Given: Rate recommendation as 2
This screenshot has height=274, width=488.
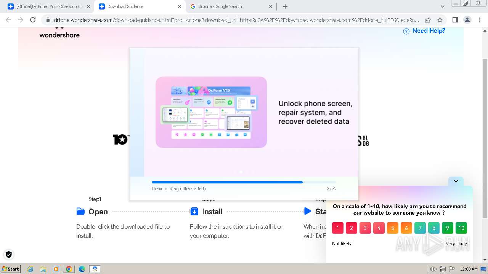Looking at the screenshot, I should (352, 228).
